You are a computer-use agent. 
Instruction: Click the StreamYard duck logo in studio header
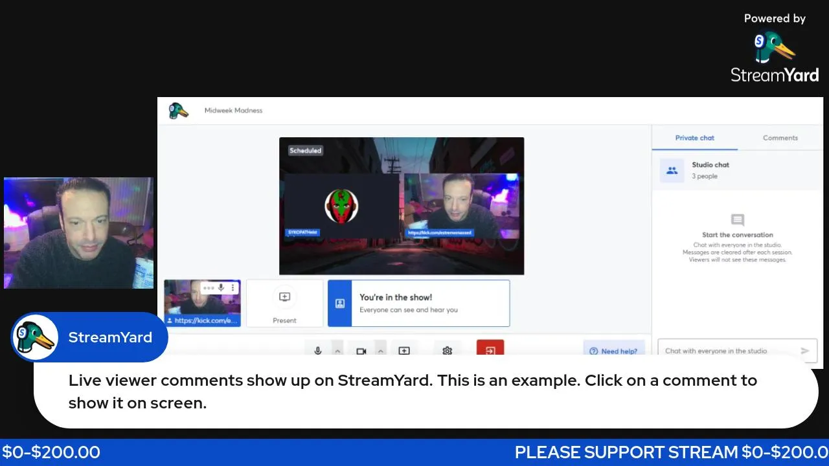click(x=179, y=111)
